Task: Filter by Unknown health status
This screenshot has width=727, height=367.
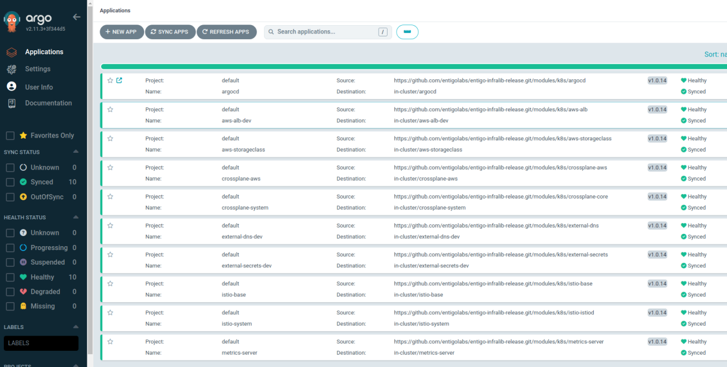Action: coord(10,233)
